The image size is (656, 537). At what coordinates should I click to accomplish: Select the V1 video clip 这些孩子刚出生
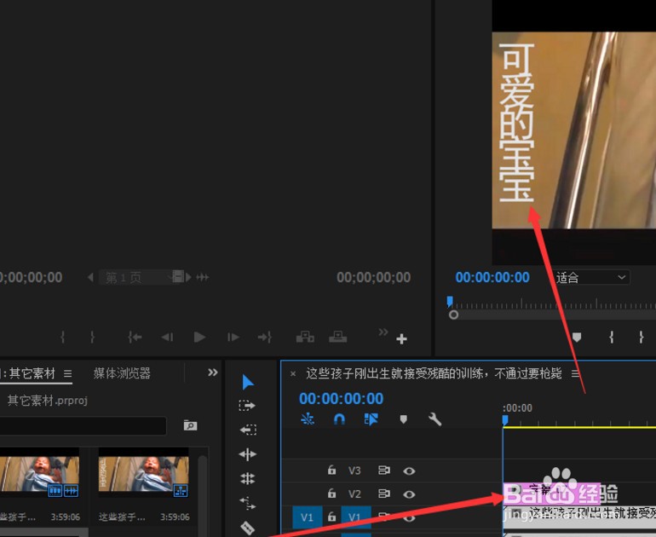(x=579, y=517)
